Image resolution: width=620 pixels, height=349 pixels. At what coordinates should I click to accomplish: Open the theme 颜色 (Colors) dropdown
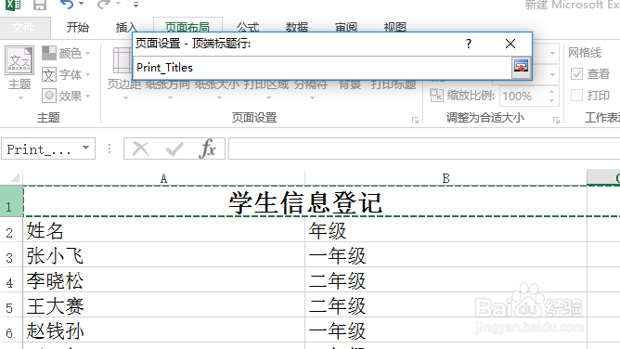point(66,53)
